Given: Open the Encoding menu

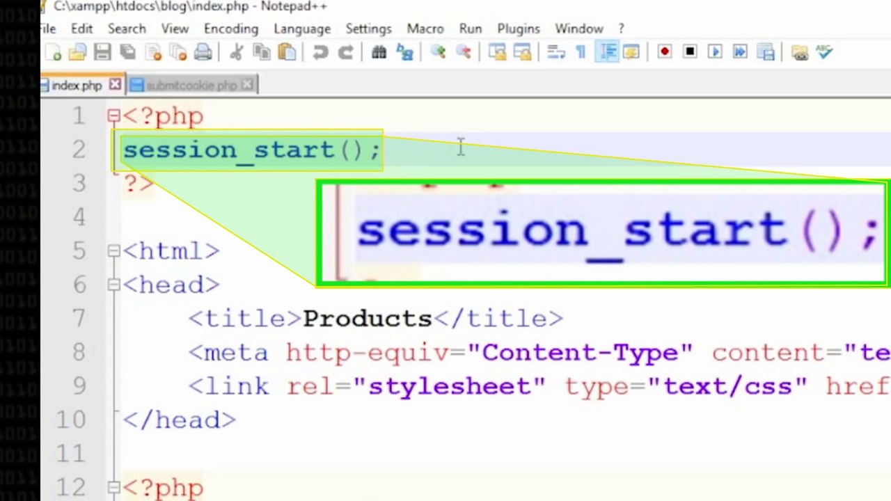Looking at the screenshot, I should pyautogui.click(x=231, y=29).
